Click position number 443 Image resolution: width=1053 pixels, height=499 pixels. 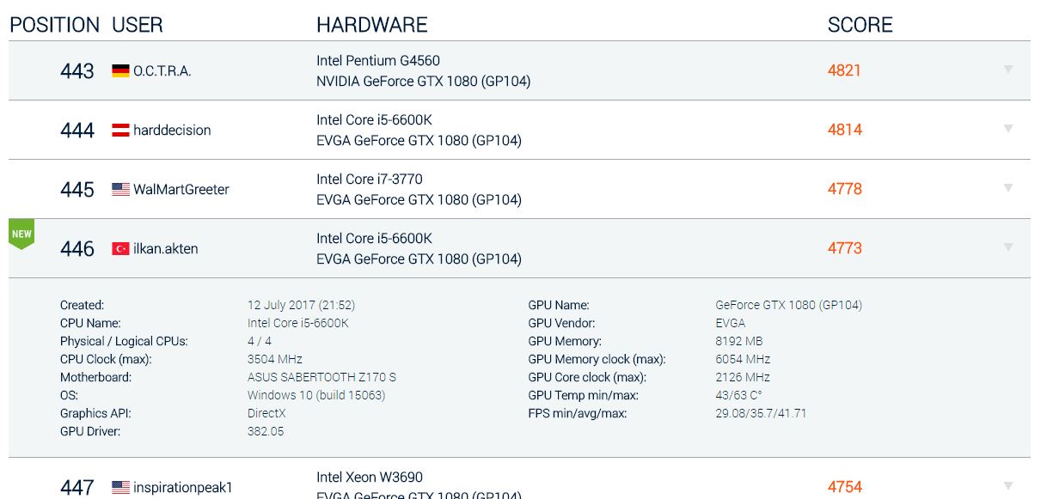(77, 71)
